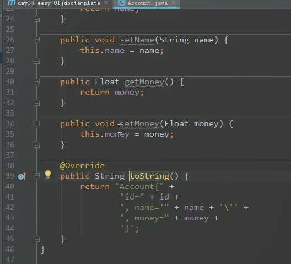This screenshot has width=291, height=264.
Task: Click the getMoney method name
Action: pyautogui.click(x=144, y=82)
